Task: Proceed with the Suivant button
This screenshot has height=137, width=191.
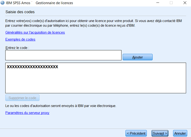Action: pyautogui.click(x=160, y=133)
